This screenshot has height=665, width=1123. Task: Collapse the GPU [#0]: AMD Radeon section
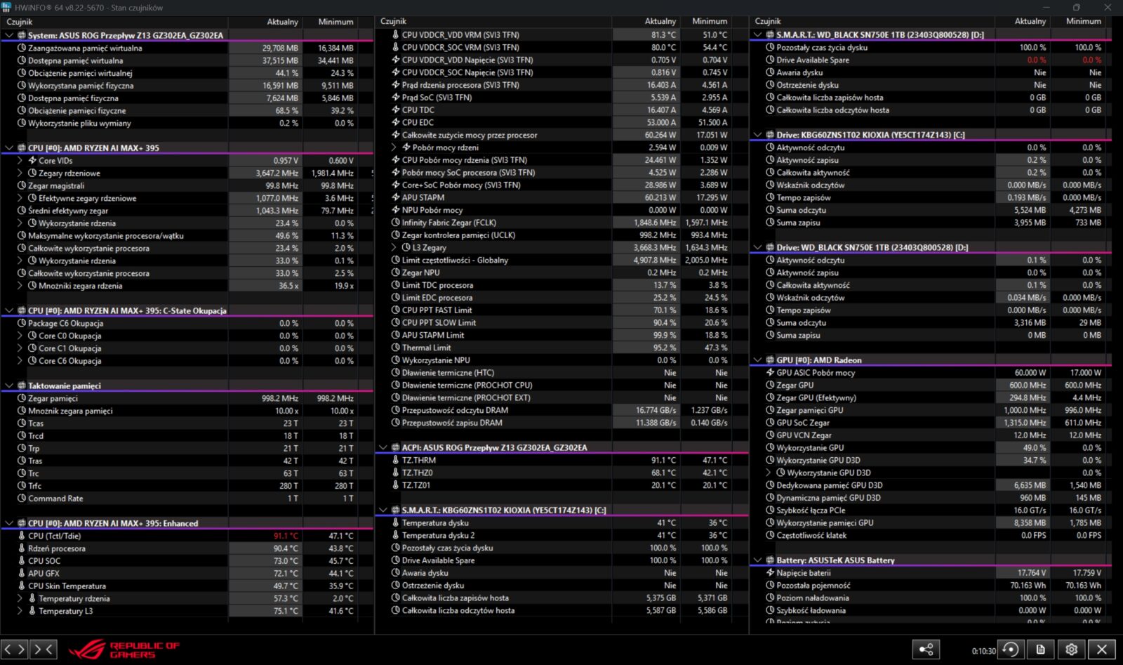click(757, 360)
